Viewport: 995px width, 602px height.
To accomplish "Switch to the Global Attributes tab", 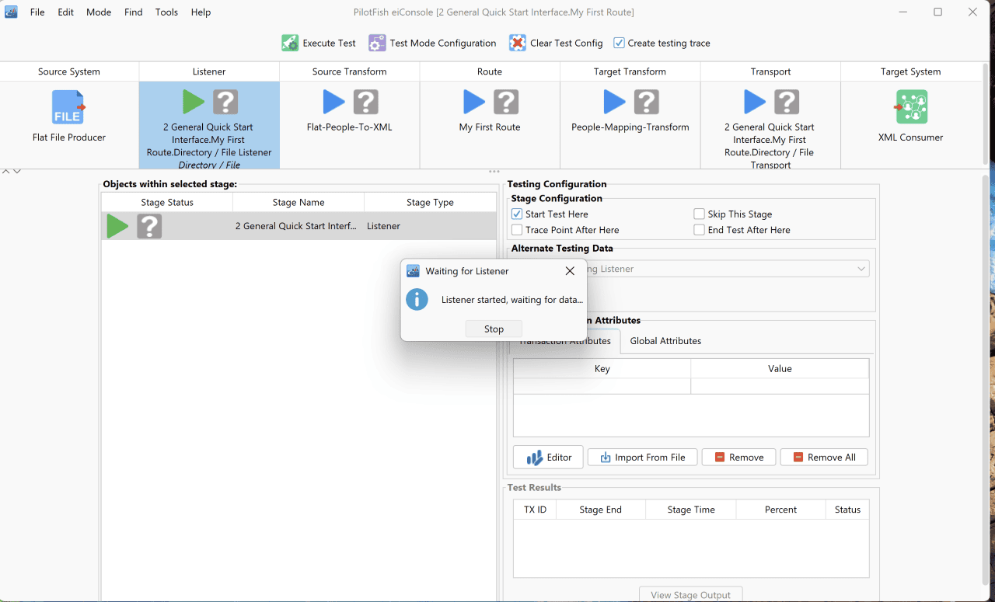I will pyautogui.click(x=665, y=341).
